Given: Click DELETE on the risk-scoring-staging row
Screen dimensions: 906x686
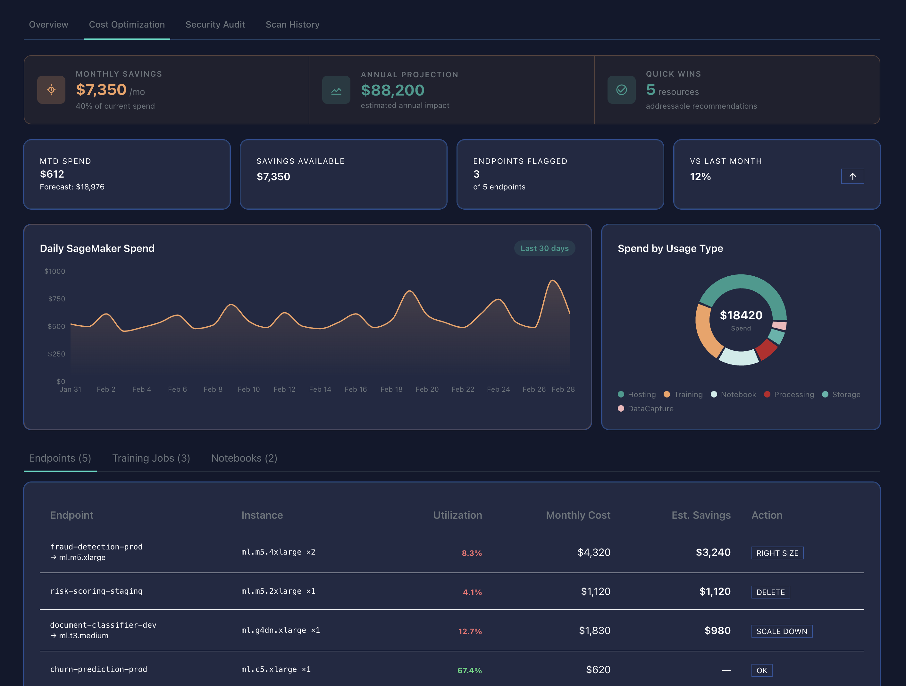Looking at the screenshot, I should tap(770, 592).
